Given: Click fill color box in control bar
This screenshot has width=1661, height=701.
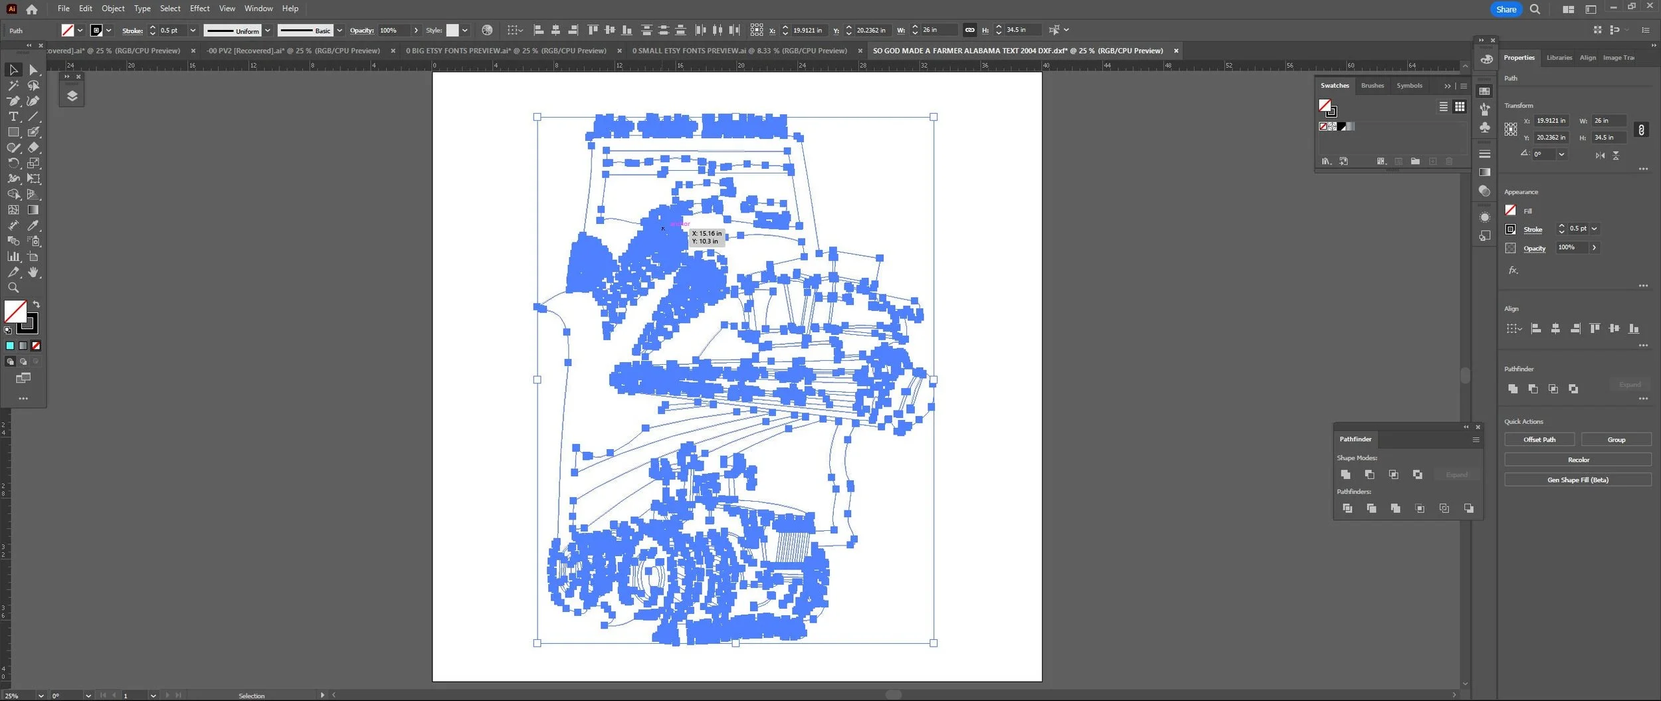Looking at the screenshot, I should point(68,31).
